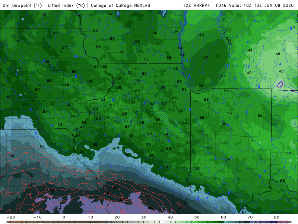Click the '10' label under the colorbar
Screen dimensions: 298x224
[91, 217]
